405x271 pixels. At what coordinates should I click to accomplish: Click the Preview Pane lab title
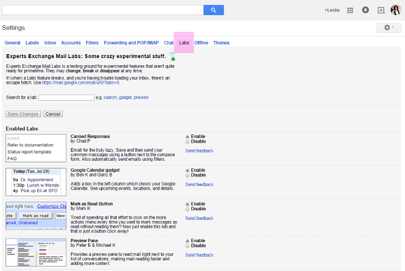84,241
